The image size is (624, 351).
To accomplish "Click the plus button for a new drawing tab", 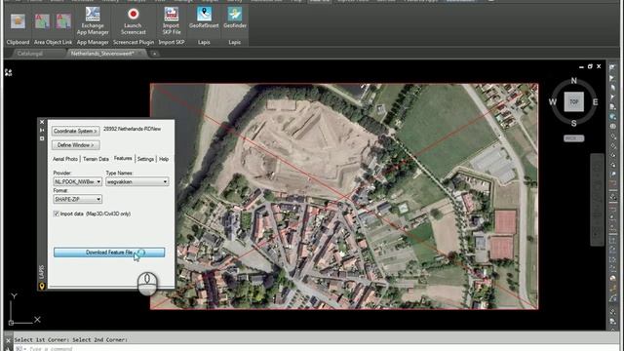I will point(155,54).
